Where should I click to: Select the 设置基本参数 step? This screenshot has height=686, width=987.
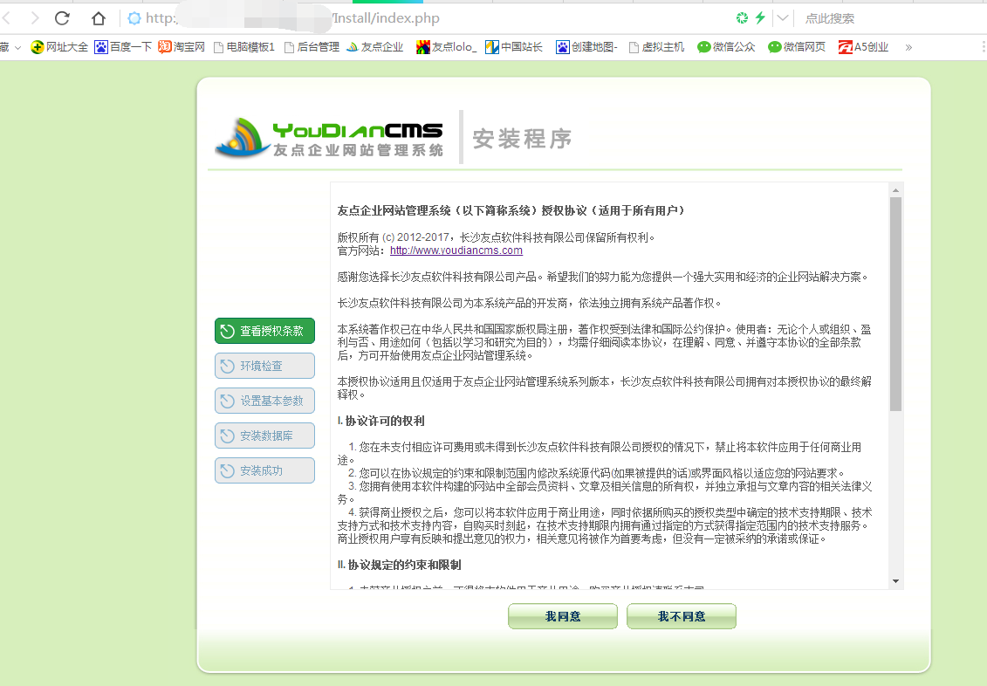point(264,401)
